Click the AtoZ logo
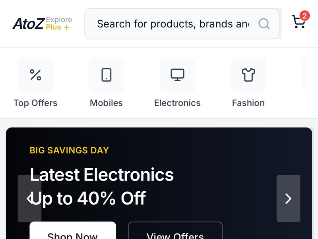This screenshot has width=318, height=239. (x=28, y=24)
